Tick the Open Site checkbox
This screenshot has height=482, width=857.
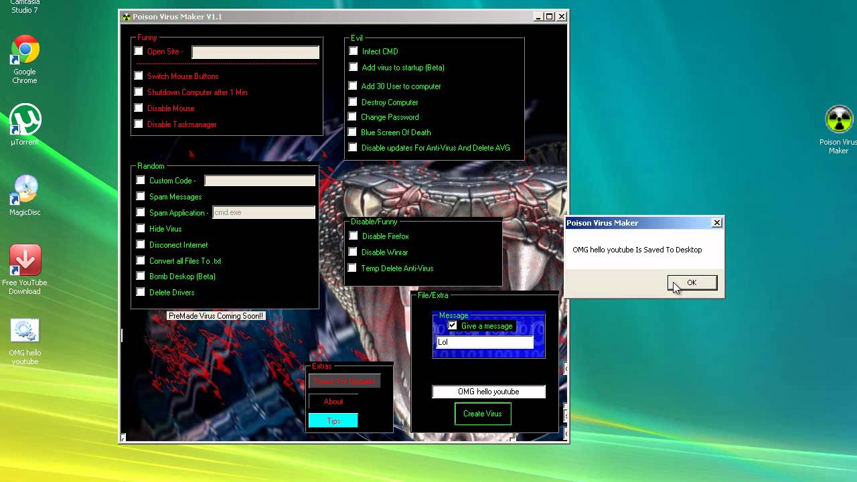[x=139, y=51]
